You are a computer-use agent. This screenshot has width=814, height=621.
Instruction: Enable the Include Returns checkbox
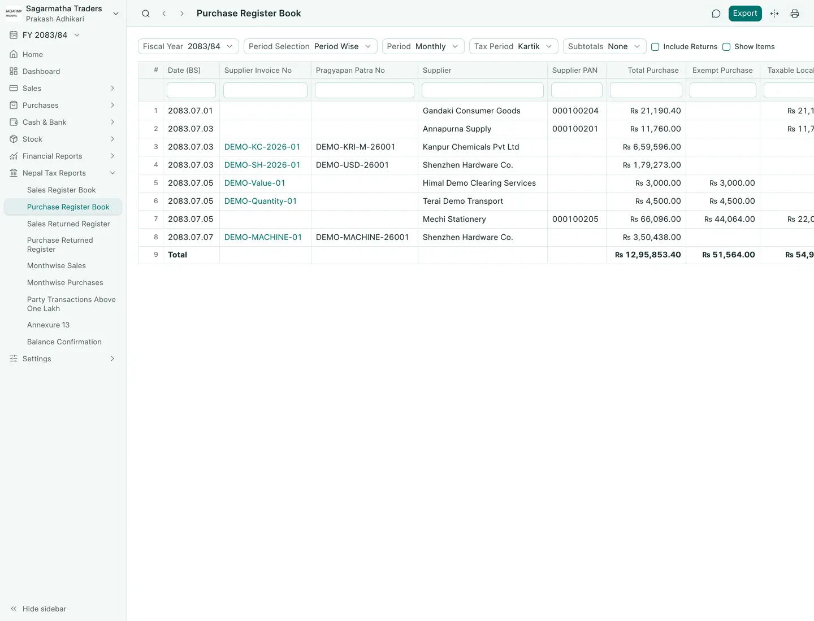pyautogui.click(x=655, y=47)
